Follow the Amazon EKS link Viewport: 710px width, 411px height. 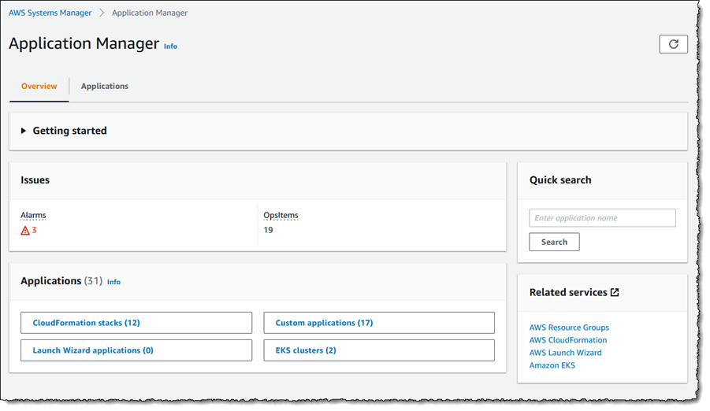coord(552,365)
